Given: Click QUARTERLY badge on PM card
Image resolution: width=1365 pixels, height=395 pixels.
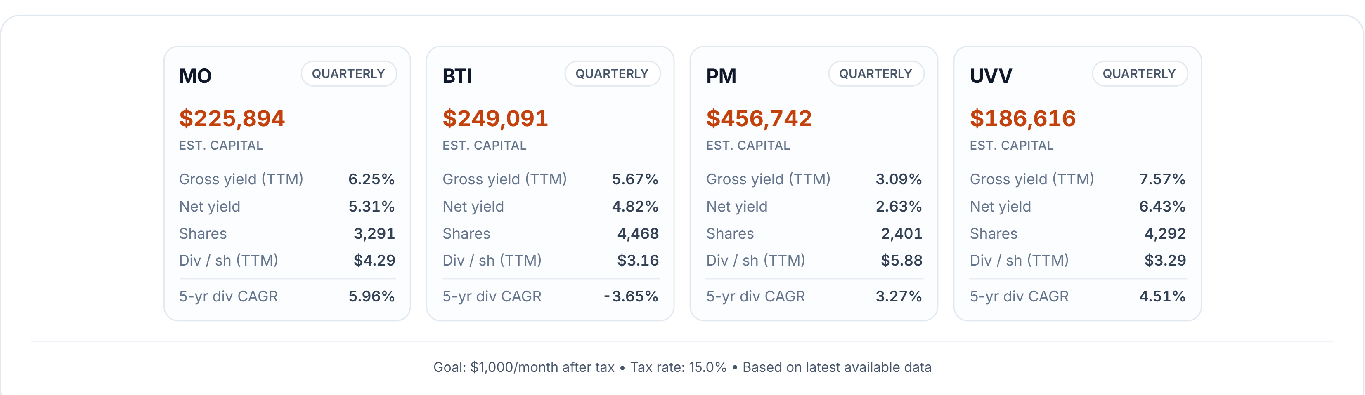Looking at the screenshot, I should [875, 74].
